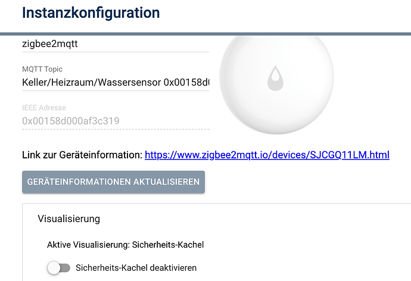Screen dimensions: 411x281
Task: Click the top border of the Visualisierung panel
Action: click(x=216, y=203)
